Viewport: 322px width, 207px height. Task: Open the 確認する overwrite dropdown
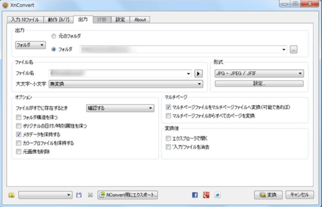point(120,108)
